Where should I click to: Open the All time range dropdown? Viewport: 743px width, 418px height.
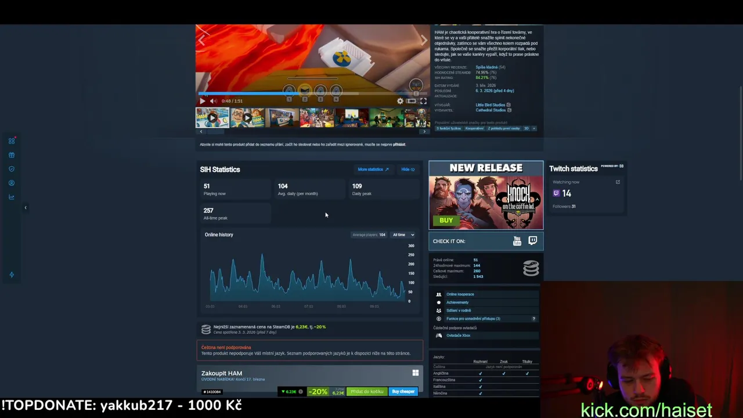(x=403, y=235)
